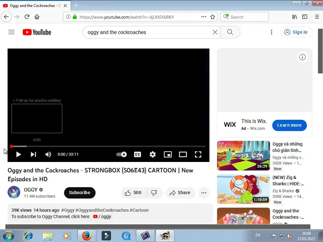Click the YouTube search magnifier button
323x242 pixels.
coord(230,32)
